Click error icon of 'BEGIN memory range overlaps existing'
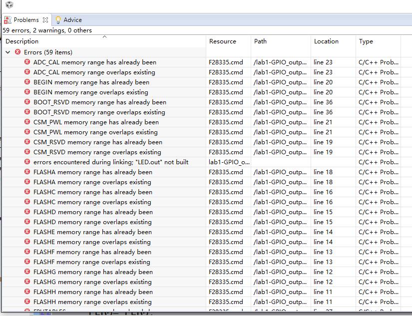412x316 pixels. click(27, 92)
